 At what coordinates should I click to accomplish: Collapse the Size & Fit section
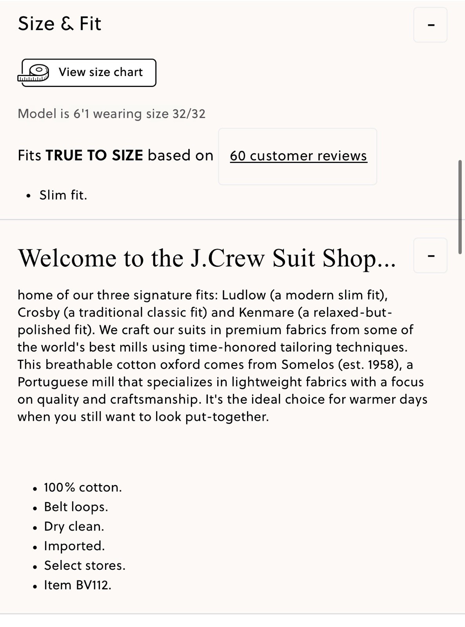tap(430, 25)
